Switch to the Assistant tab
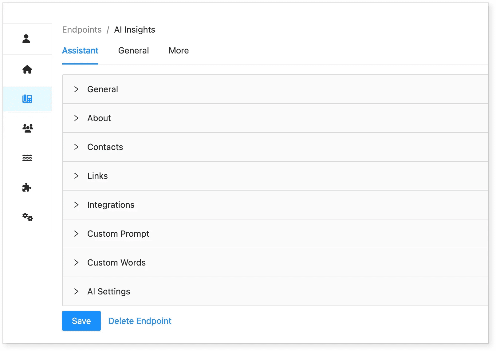 click(80, 50)
